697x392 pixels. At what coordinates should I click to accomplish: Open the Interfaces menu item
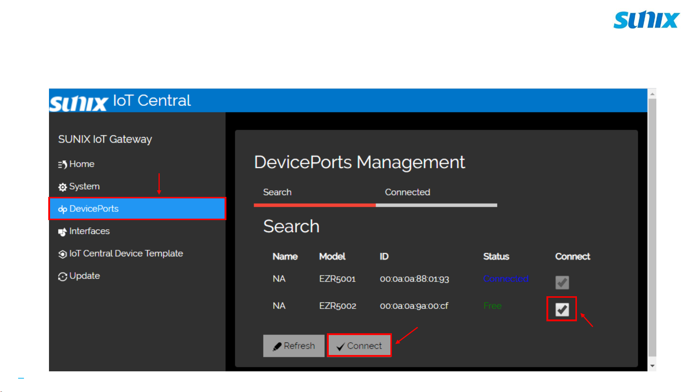pyautogui.click(x=89, y=231)
